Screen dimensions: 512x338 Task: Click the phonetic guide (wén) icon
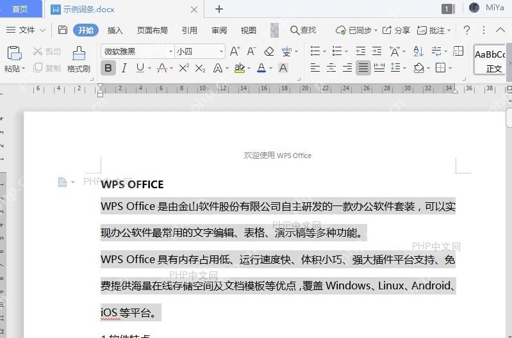[x=286, y=51]
